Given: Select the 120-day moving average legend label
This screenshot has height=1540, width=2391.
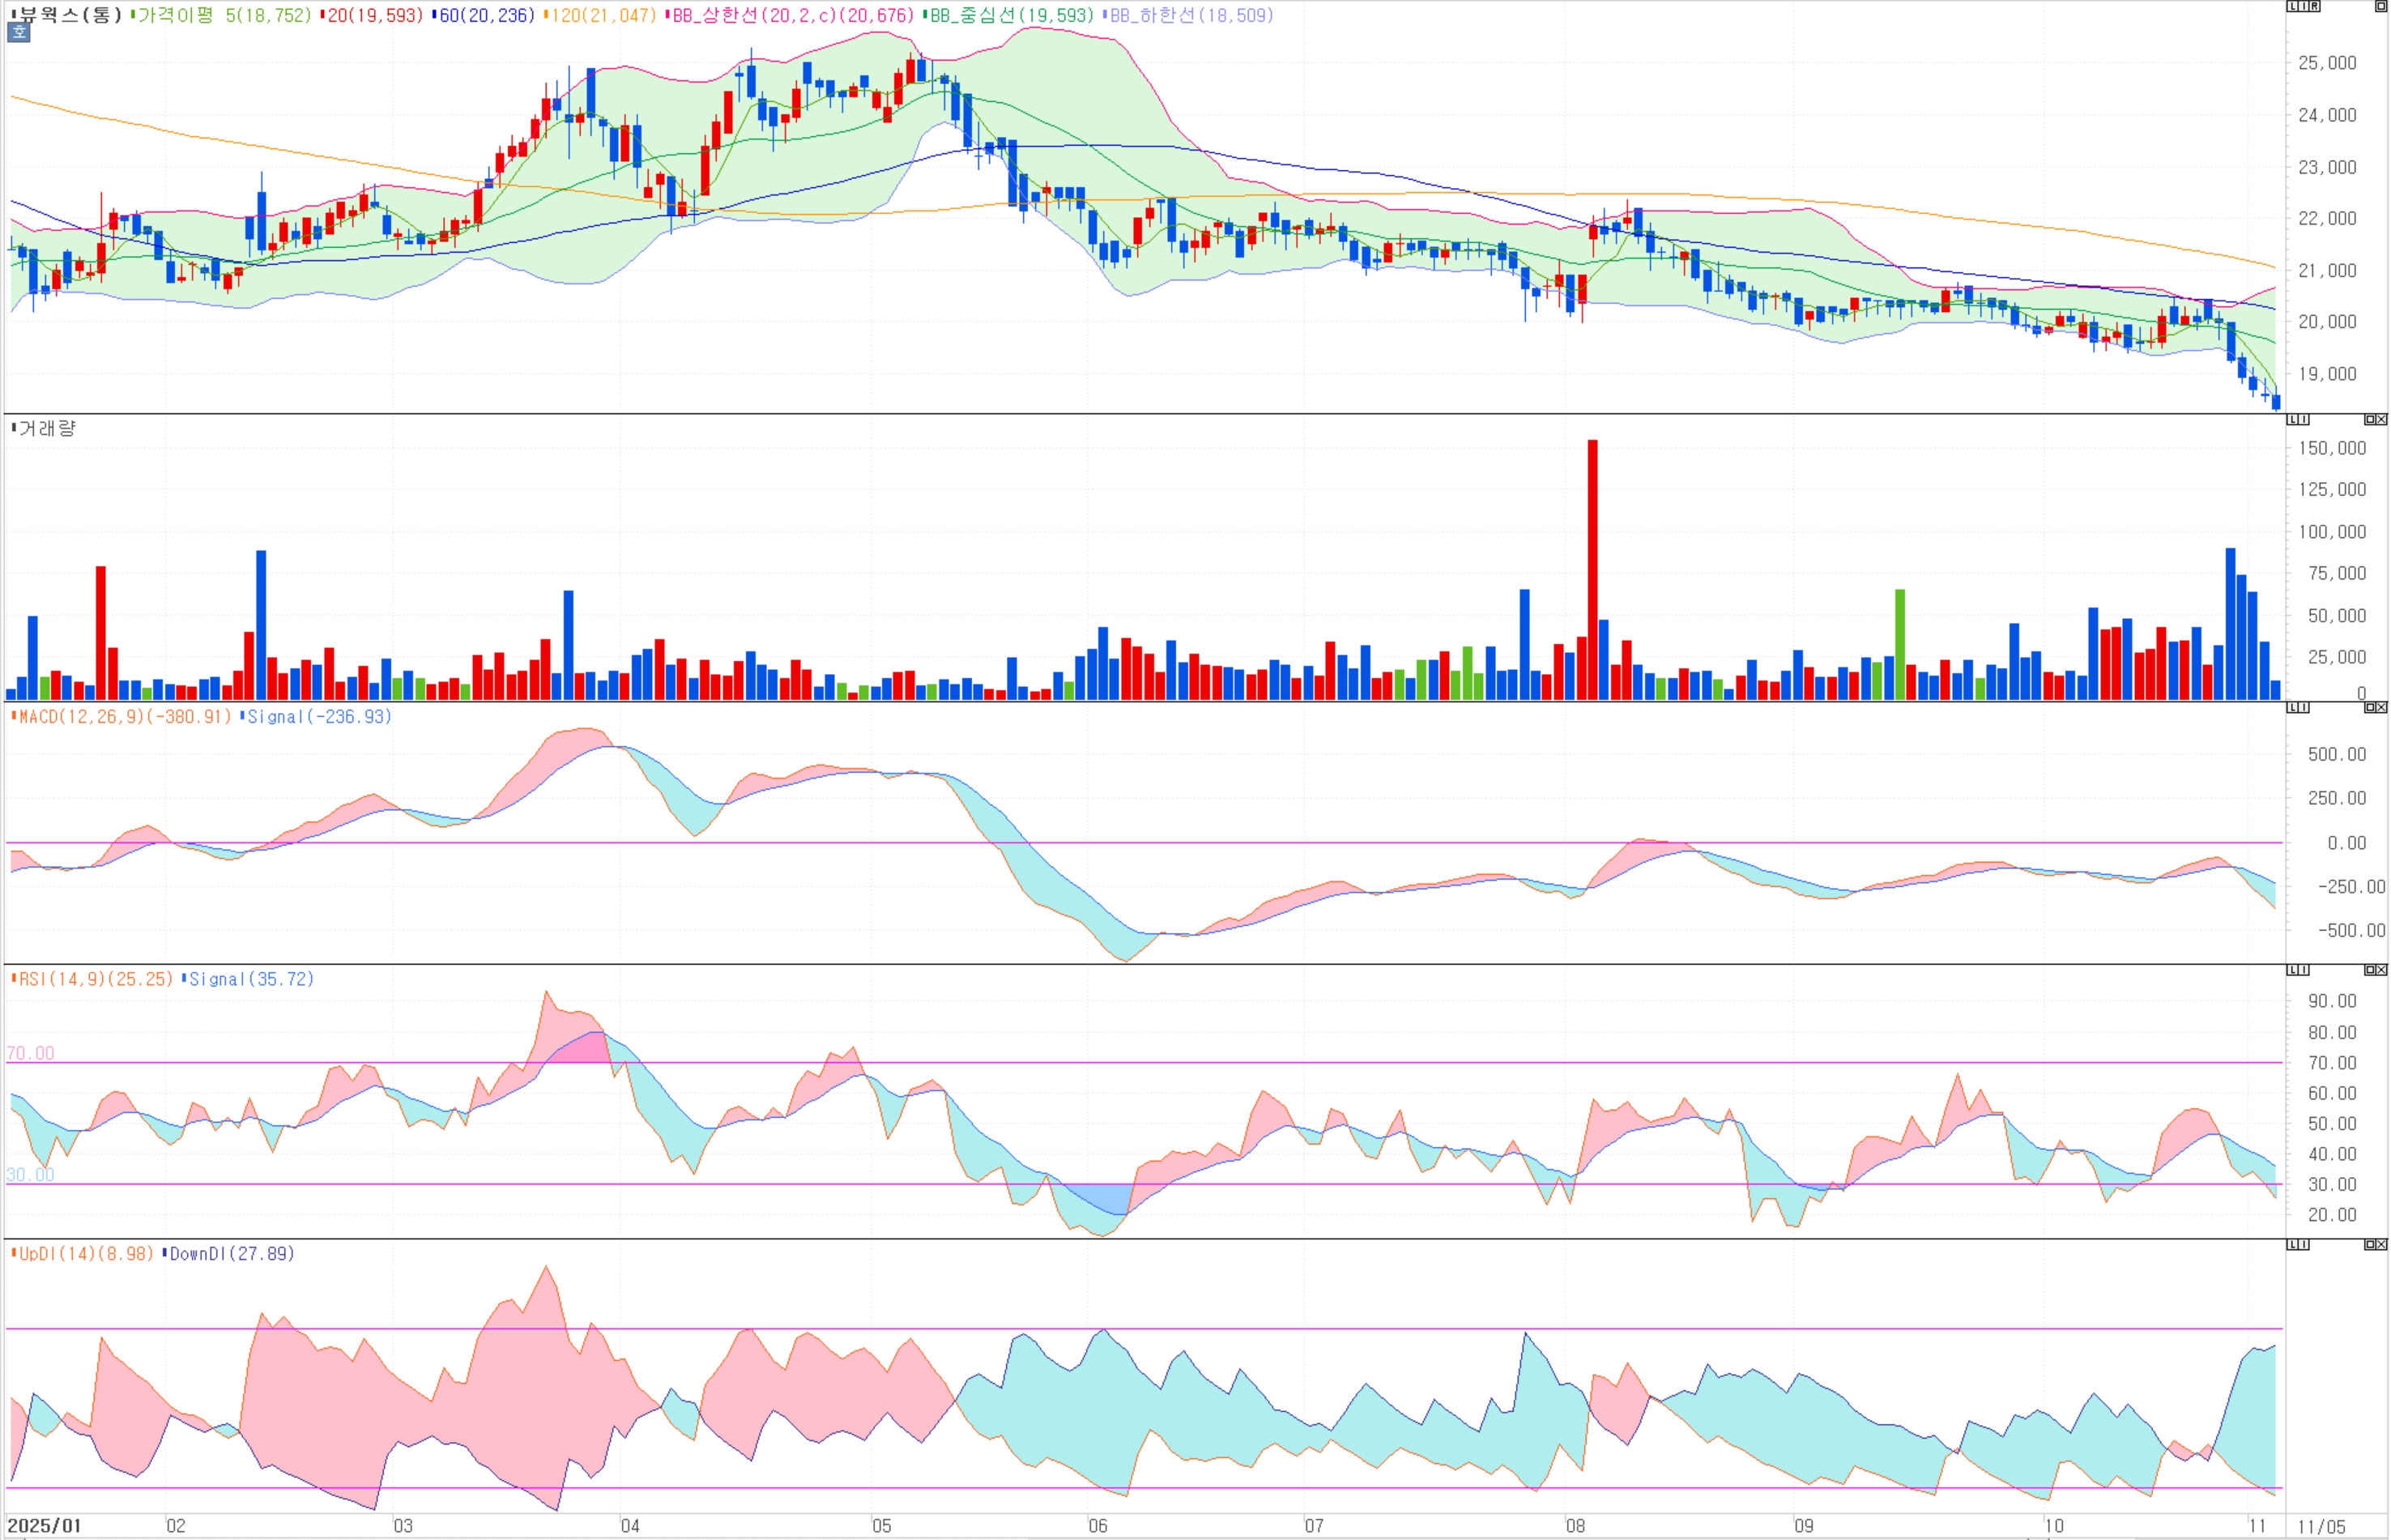Looking at the screenshot, I should (602, 15).
